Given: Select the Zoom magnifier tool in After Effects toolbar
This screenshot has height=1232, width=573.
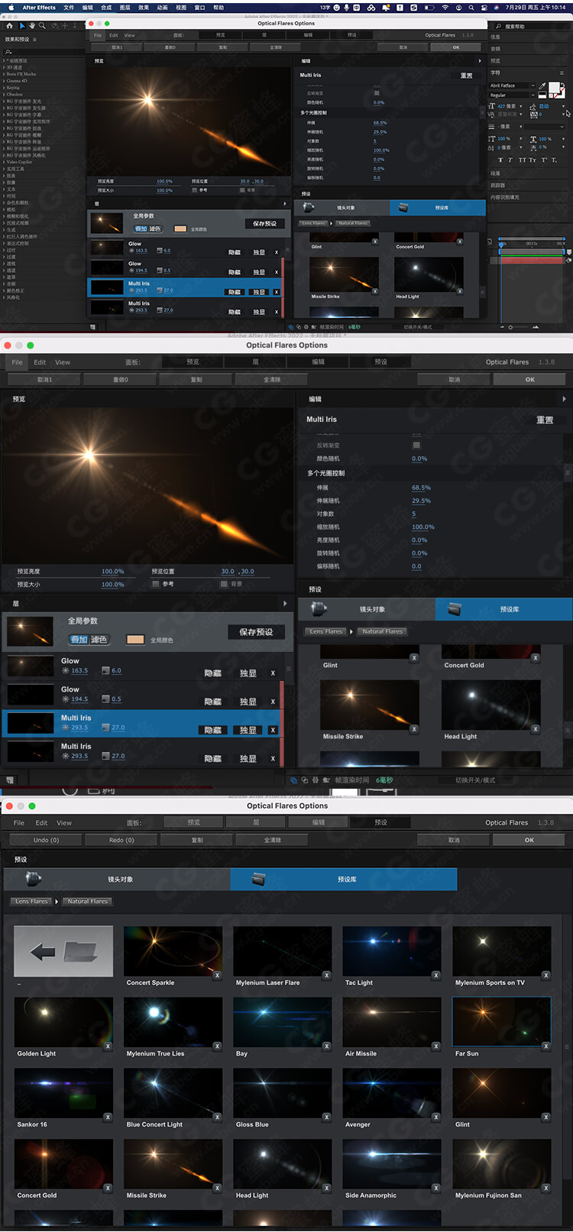Looking at the screenshot, I should coord(42,26).
